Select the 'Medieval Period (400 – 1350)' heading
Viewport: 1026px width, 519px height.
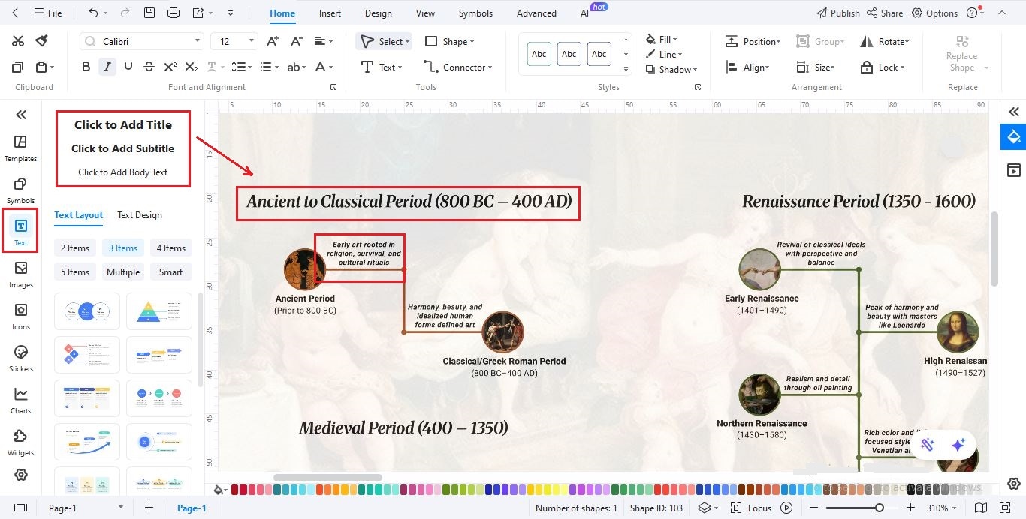click(x=403, y=428)
